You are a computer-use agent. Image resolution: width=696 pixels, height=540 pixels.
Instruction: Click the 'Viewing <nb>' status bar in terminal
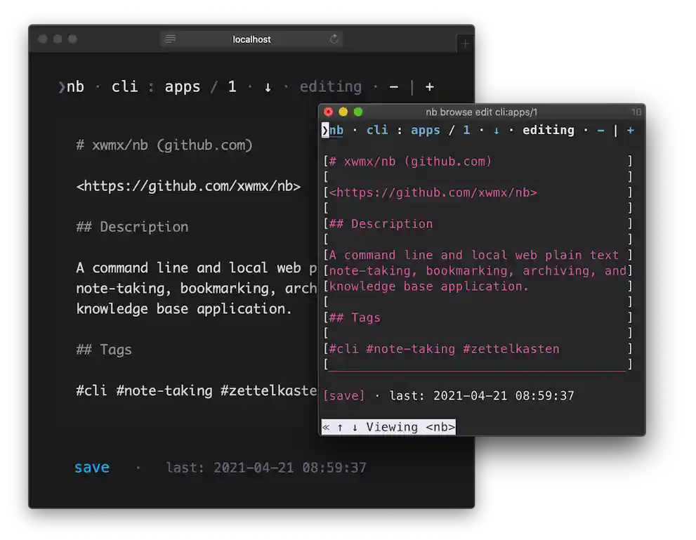[388, 427]
